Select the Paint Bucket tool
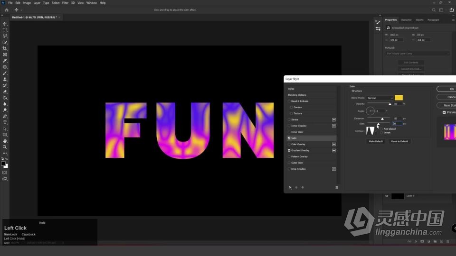The height and width of the screenshot is (256, 456). 5,98
